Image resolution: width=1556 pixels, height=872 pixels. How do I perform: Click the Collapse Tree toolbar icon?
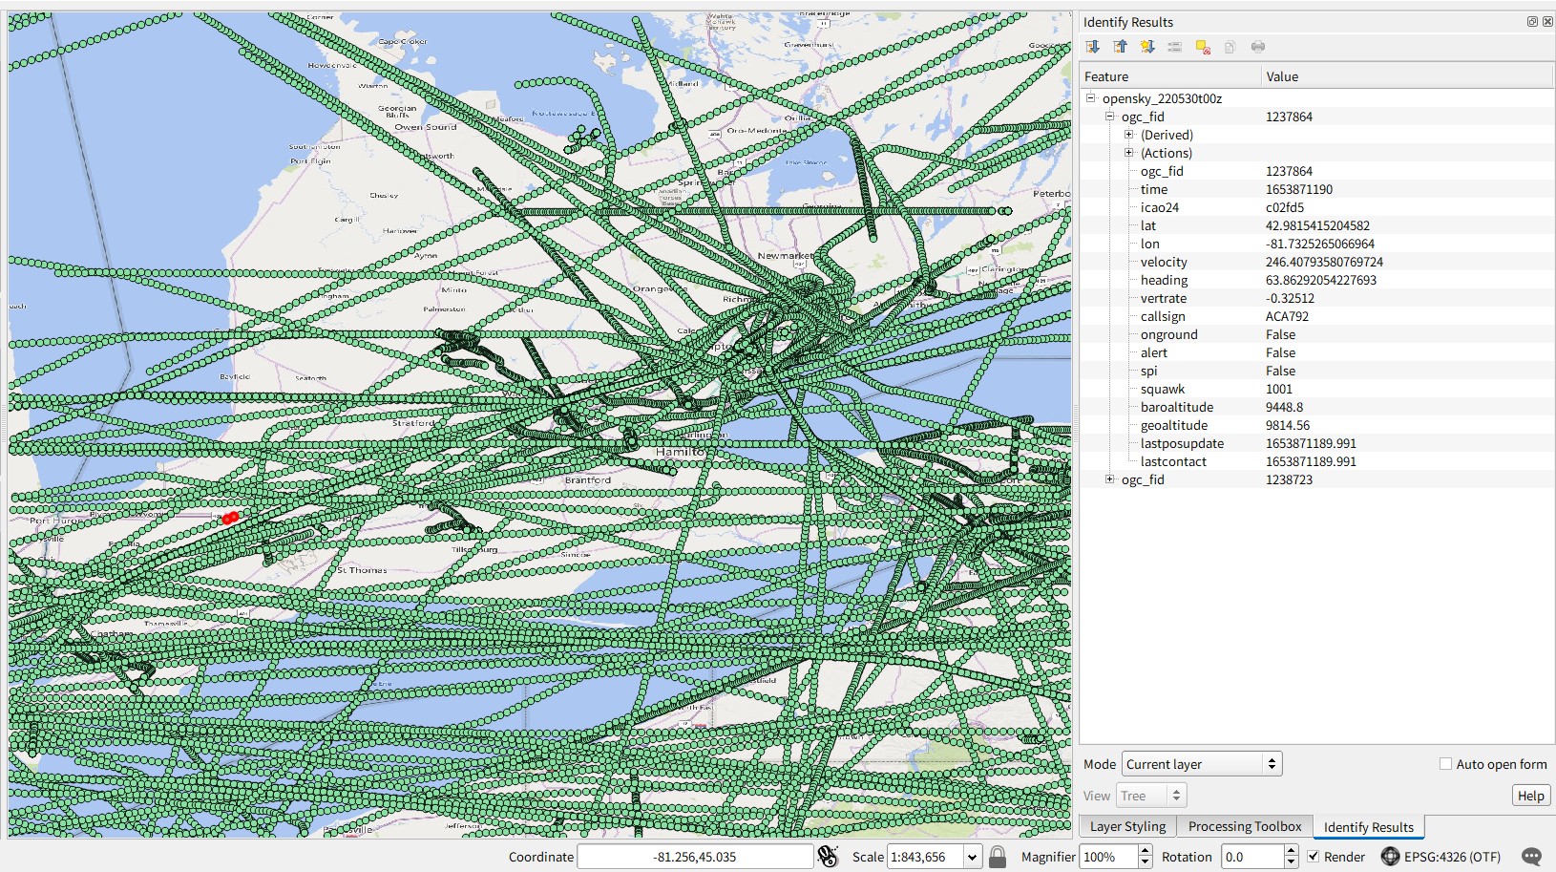[1120, 47]
